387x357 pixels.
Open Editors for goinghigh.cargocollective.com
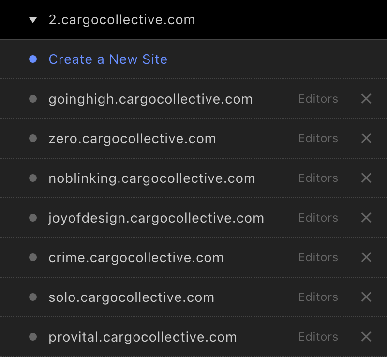point(318,99)
